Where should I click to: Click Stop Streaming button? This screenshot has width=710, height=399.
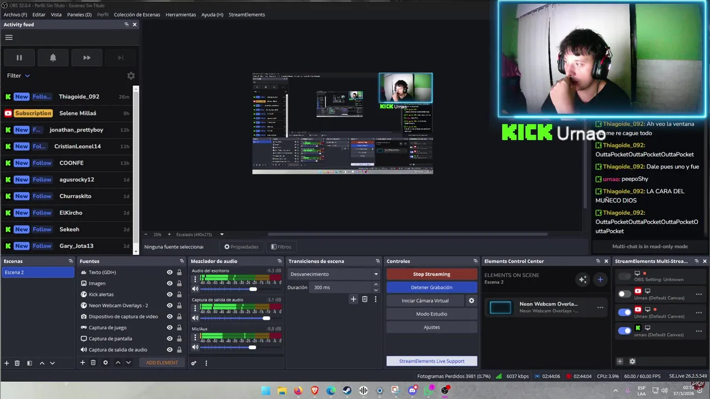point(432,274)
